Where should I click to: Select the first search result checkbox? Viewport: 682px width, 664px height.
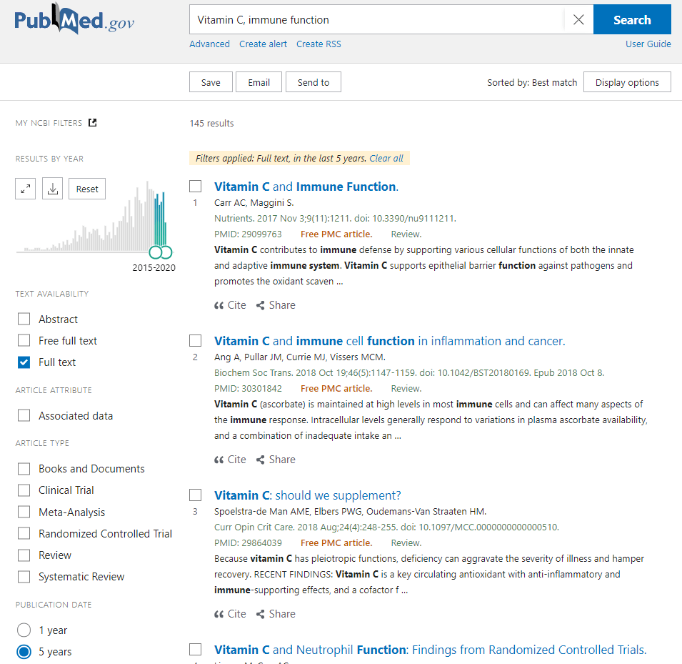[x=195, y=186]
